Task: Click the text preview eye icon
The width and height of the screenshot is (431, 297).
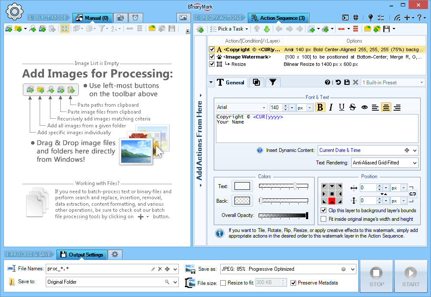Action: pos(365,108)
